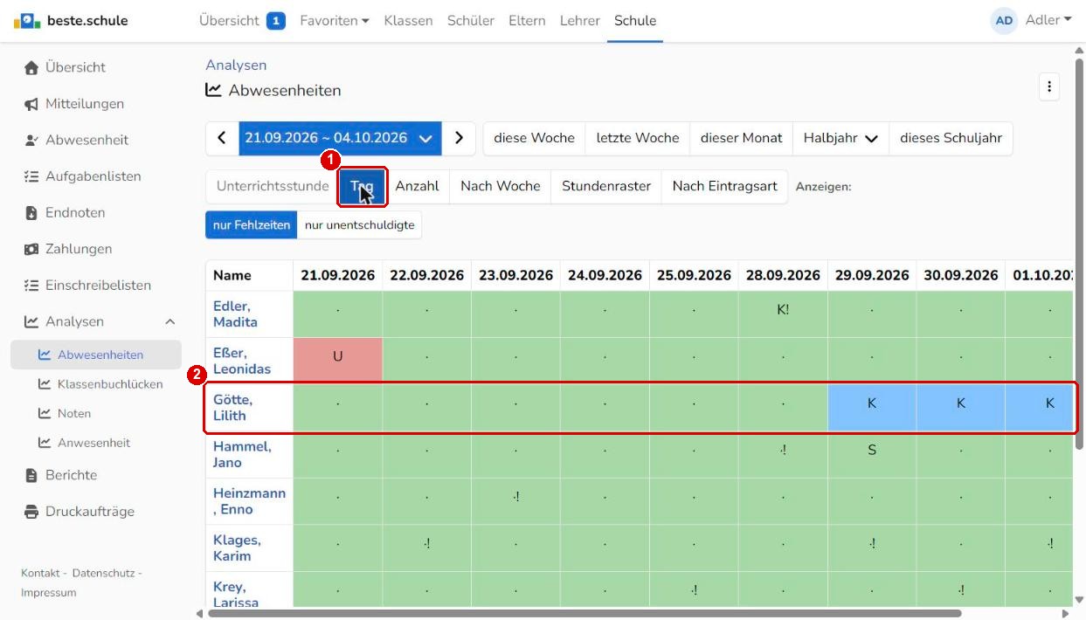Switch view to Nach Eintragsart
This screenshot has width=1086, height=620.
pos(725,186)
